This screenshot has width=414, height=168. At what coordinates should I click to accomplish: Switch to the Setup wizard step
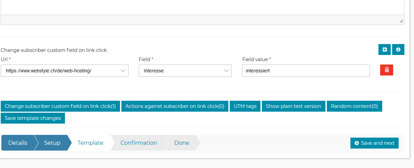(52, 143)
